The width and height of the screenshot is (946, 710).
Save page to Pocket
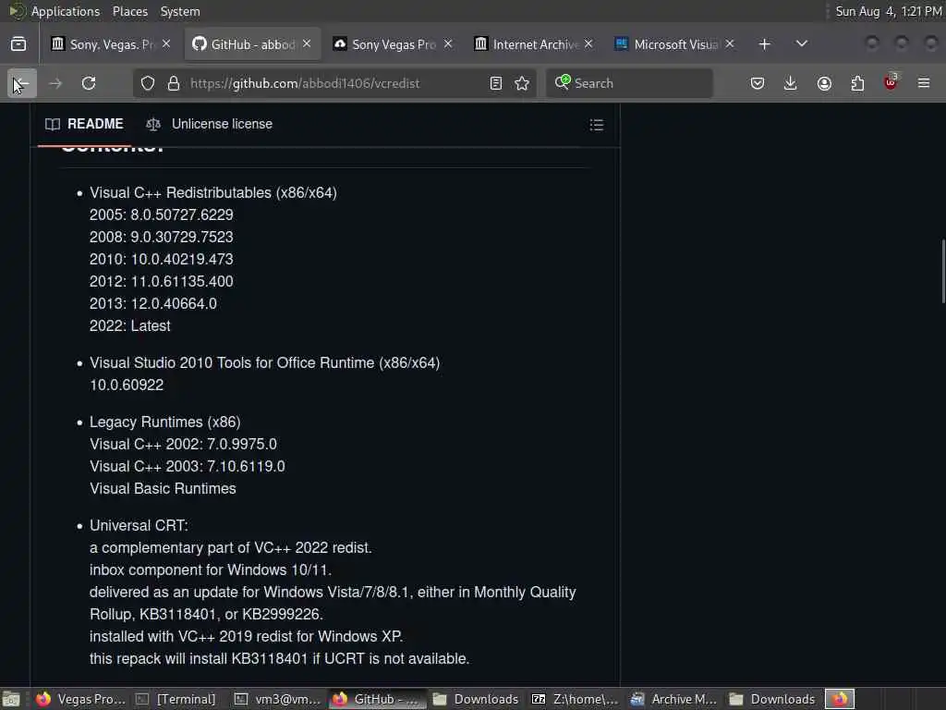[x=758, y=83]
